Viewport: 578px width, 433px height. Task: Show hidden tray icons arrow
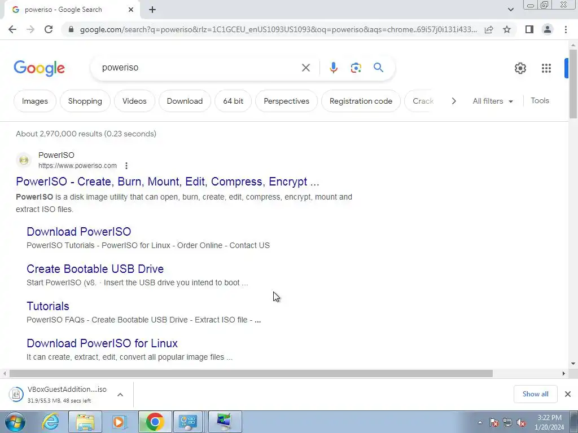click(480, 422)
